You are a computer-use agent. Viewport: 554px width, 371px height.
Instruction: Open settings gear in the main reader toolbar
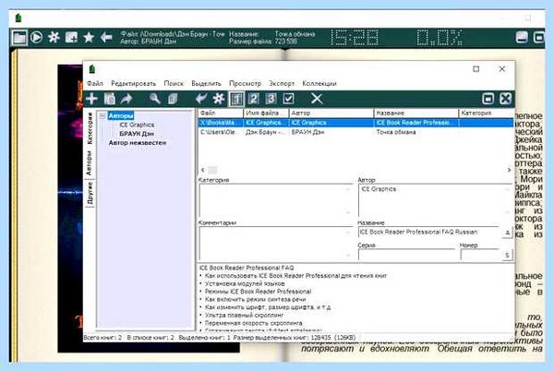tap(54, 37)
